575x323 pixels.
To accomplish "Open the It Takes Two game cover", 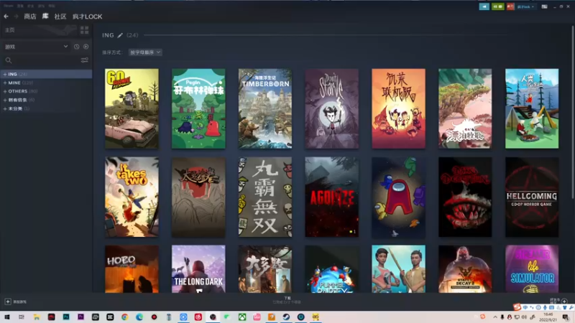I will (132, 197).
